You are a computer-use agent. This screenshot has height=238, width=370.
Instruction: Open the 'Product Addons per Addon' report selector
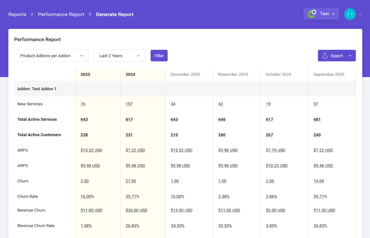click(x=51, y=56)
